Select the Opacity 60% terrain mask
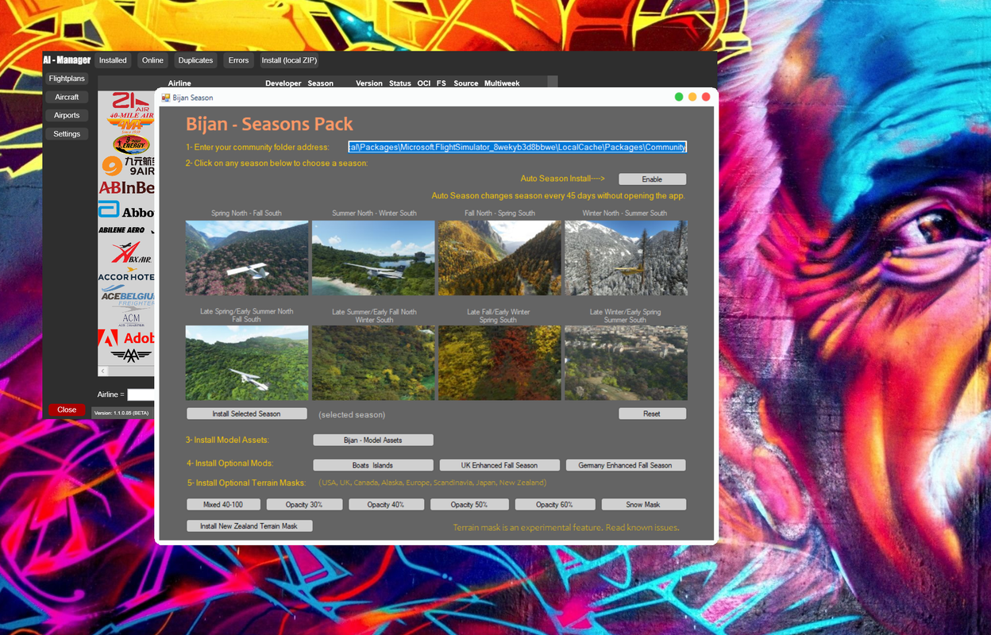991x635 pixels. coord(554,505)
